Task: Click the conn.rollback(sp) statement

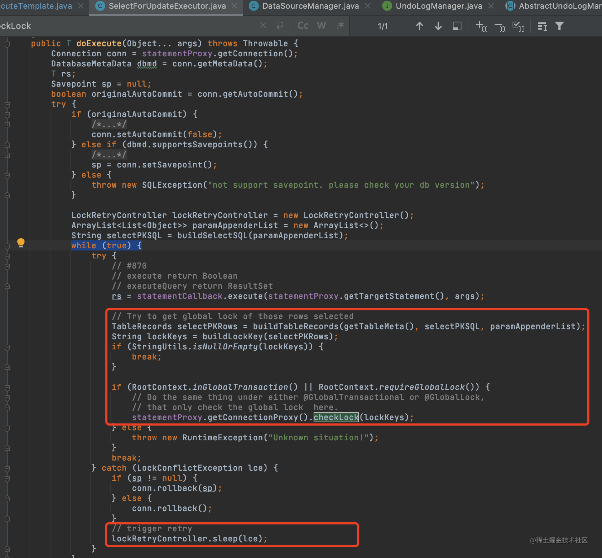Action: tap(177, 488)
